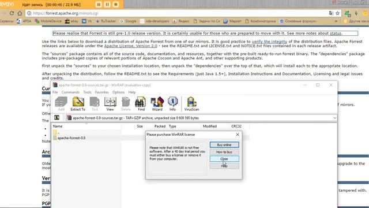Open the Find tool in WinRAR
Screen dimensions: 369x208
tap(141, 104)
